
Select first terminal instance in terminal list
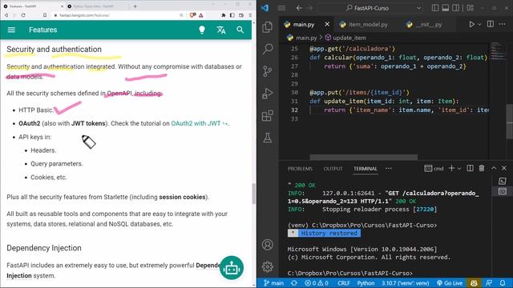(x=503, y=181)
